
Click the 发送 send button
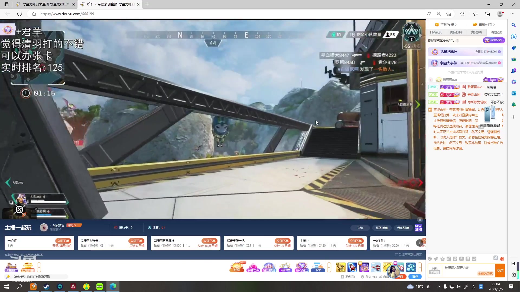point(500,270)
